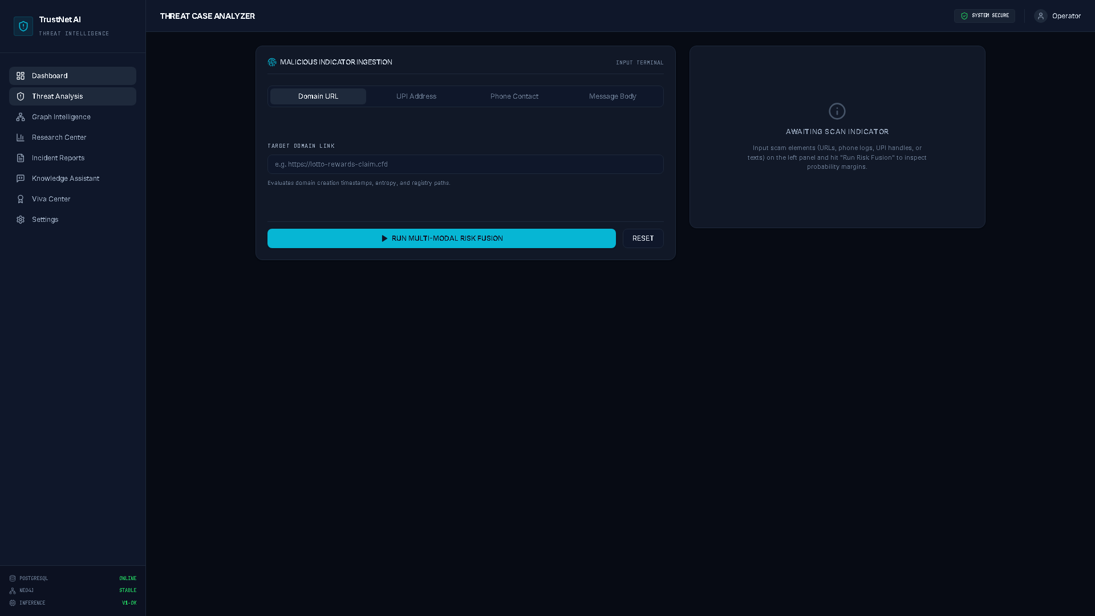The image size is (1095, 616).
Task: Select the Domain URL tab
Action: tap(318, 96)
